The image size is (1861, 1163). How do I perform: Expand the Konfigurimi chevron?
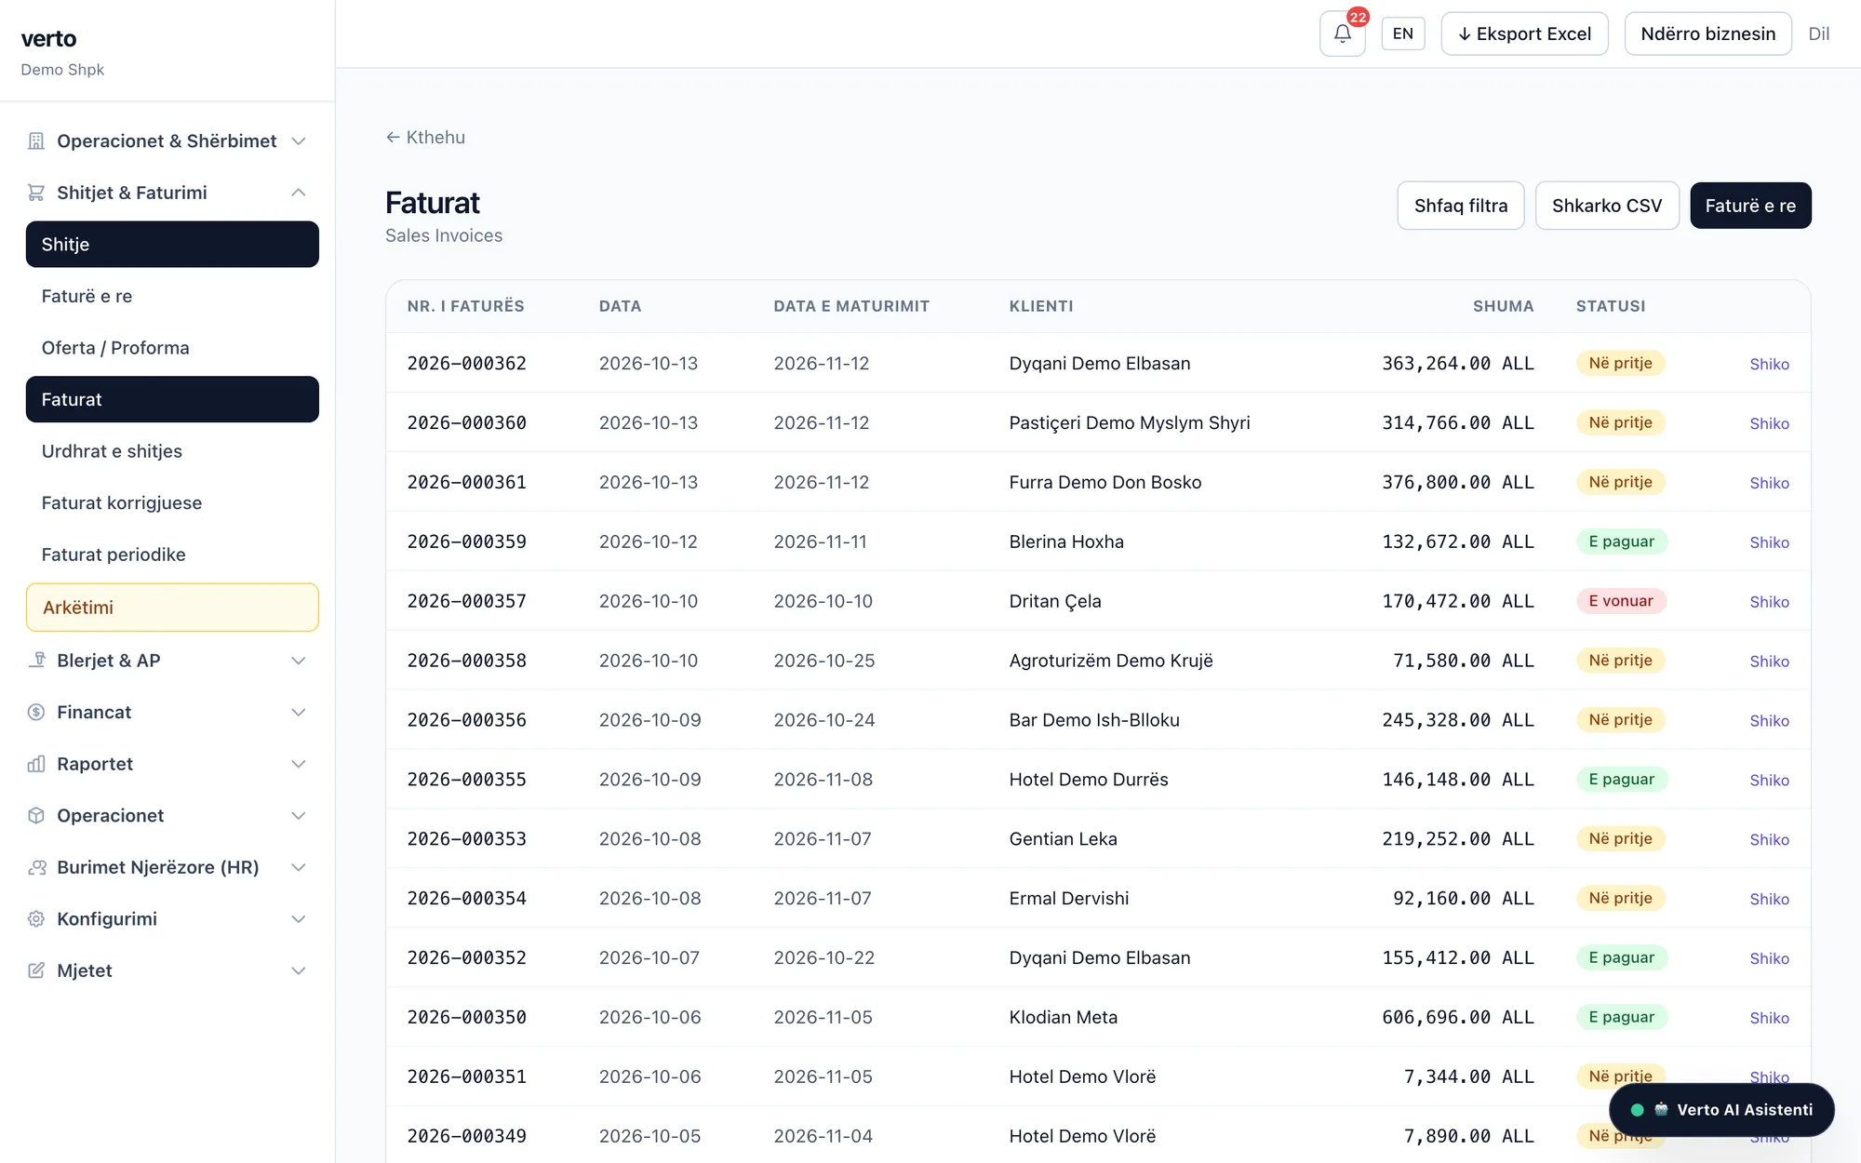click(x=299, y=919)
